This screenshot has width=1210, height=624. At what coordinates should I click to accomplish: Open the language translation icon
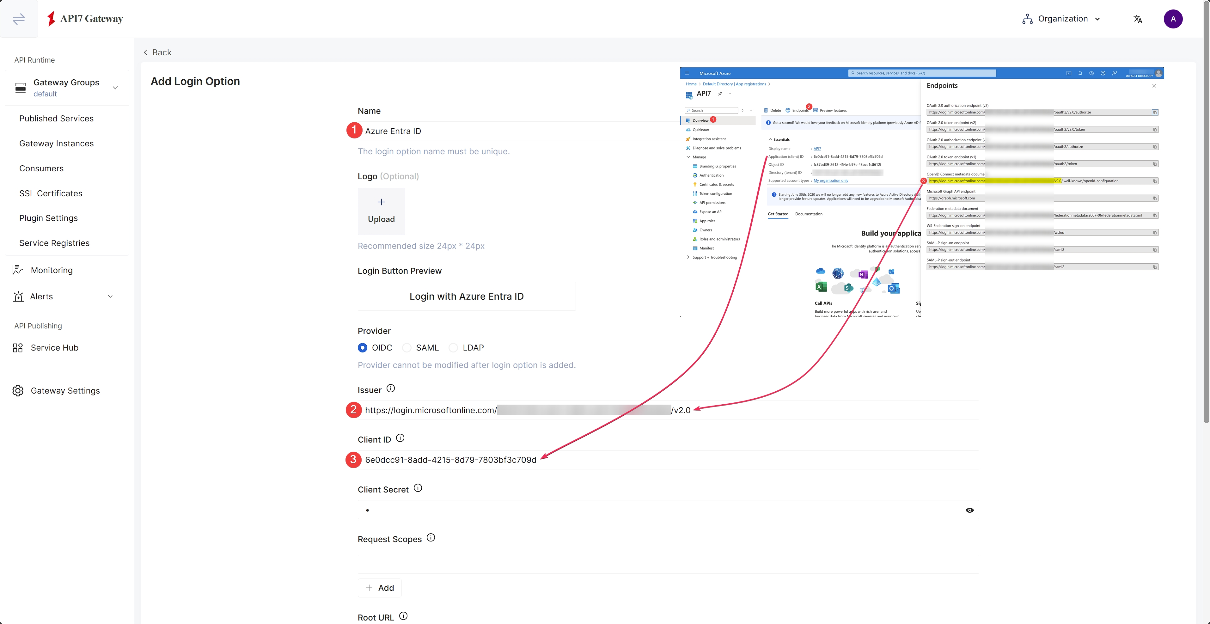click(x=1138, y=19)
